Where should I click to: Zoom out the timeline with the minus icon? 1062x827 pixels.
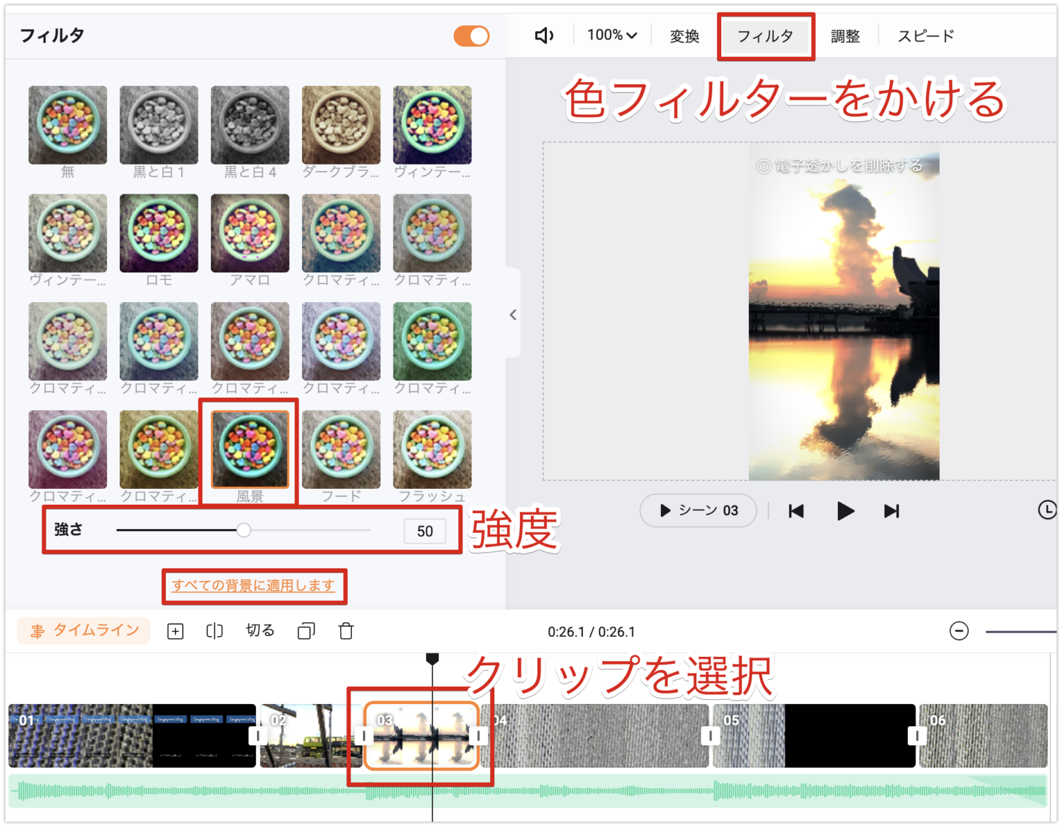pyautogui.click(x=960, y=631)
